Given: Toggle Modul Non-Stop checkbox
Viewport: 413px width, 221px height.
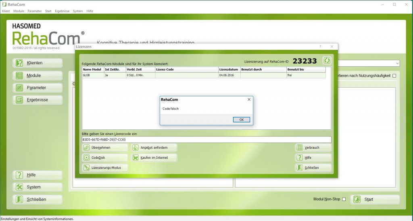Looking at the screenshot, I should pyautogui.click(x=344, y=199).
